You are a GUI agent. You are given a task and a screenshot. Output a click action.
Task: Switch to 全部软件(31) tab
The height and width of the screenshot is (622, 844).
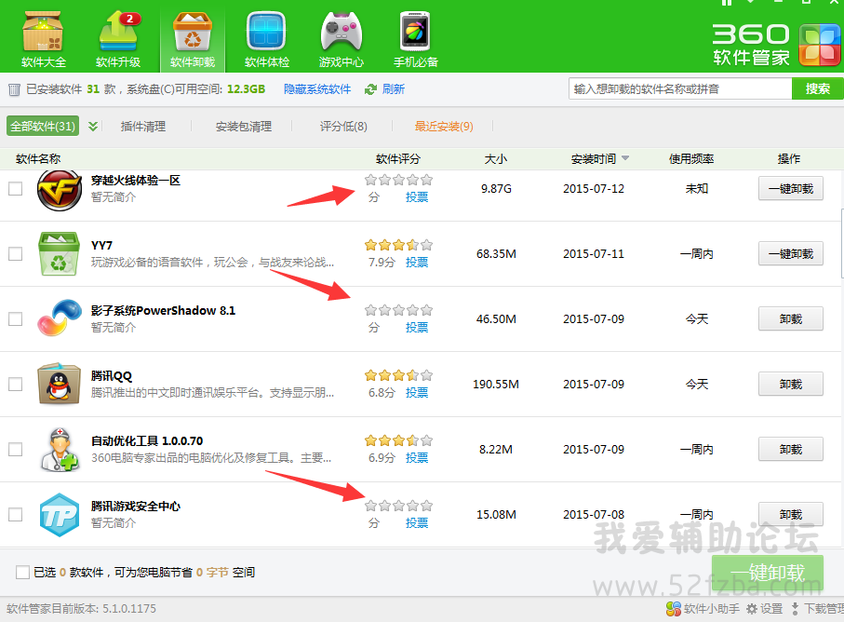click(43, 126)
